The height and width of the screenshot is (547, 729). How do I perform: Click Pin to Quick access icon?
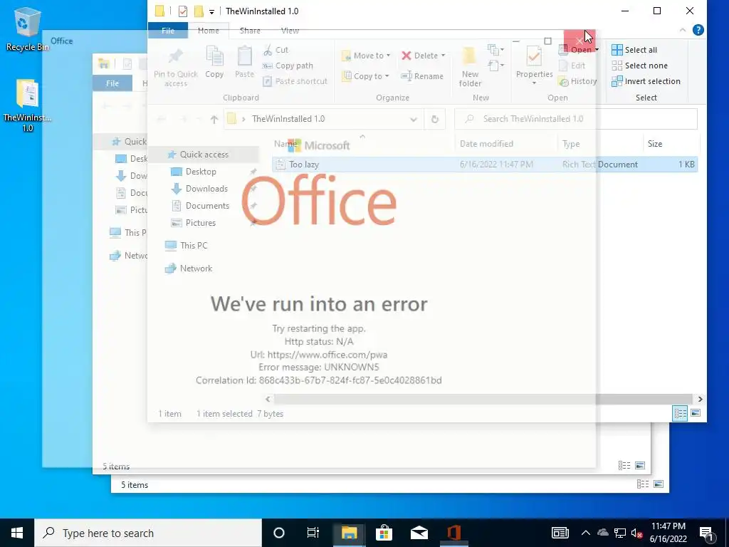(x=175, y=68)
